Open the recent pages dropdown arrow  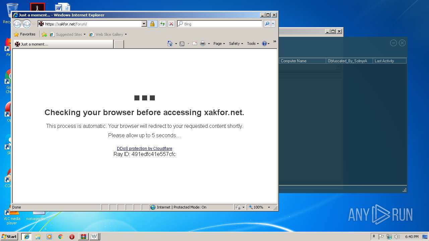34,24
